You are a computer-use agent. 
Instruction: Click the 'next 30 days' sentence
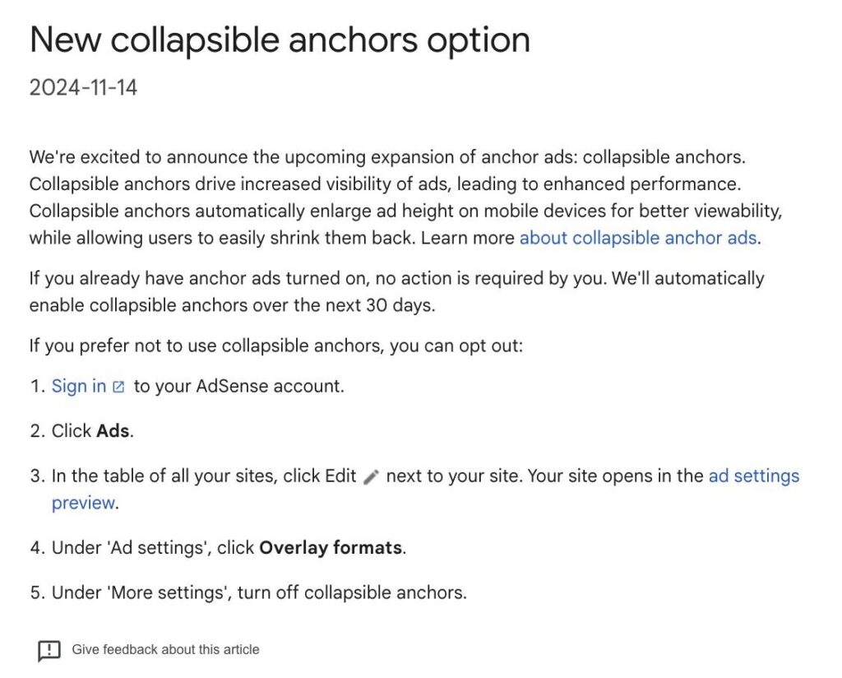point(232,305)
